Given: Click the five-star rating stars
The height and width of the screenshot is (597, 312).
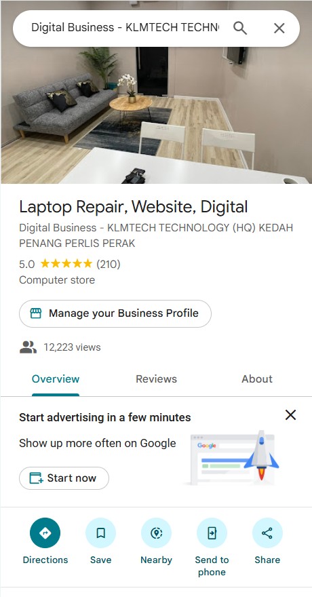Looking at the screenshot, I should (66, 263).
